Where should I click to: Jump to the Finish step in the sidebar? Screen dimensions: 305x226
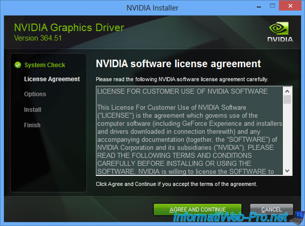pos(32,125)
